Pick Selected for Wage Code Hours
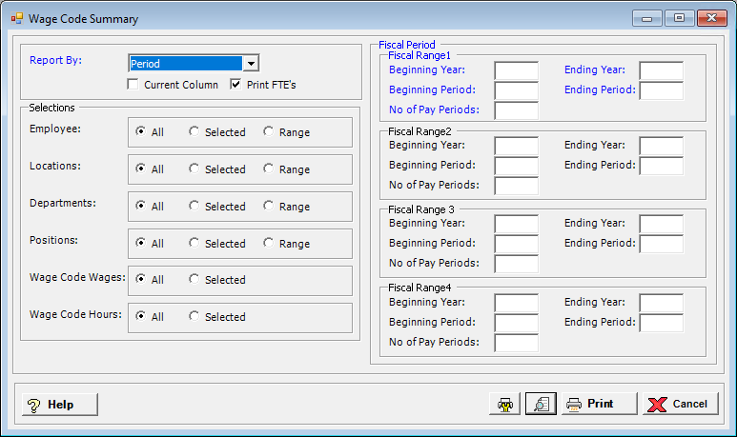The height and width of the screenshot is (437, 737). [194, 317]
